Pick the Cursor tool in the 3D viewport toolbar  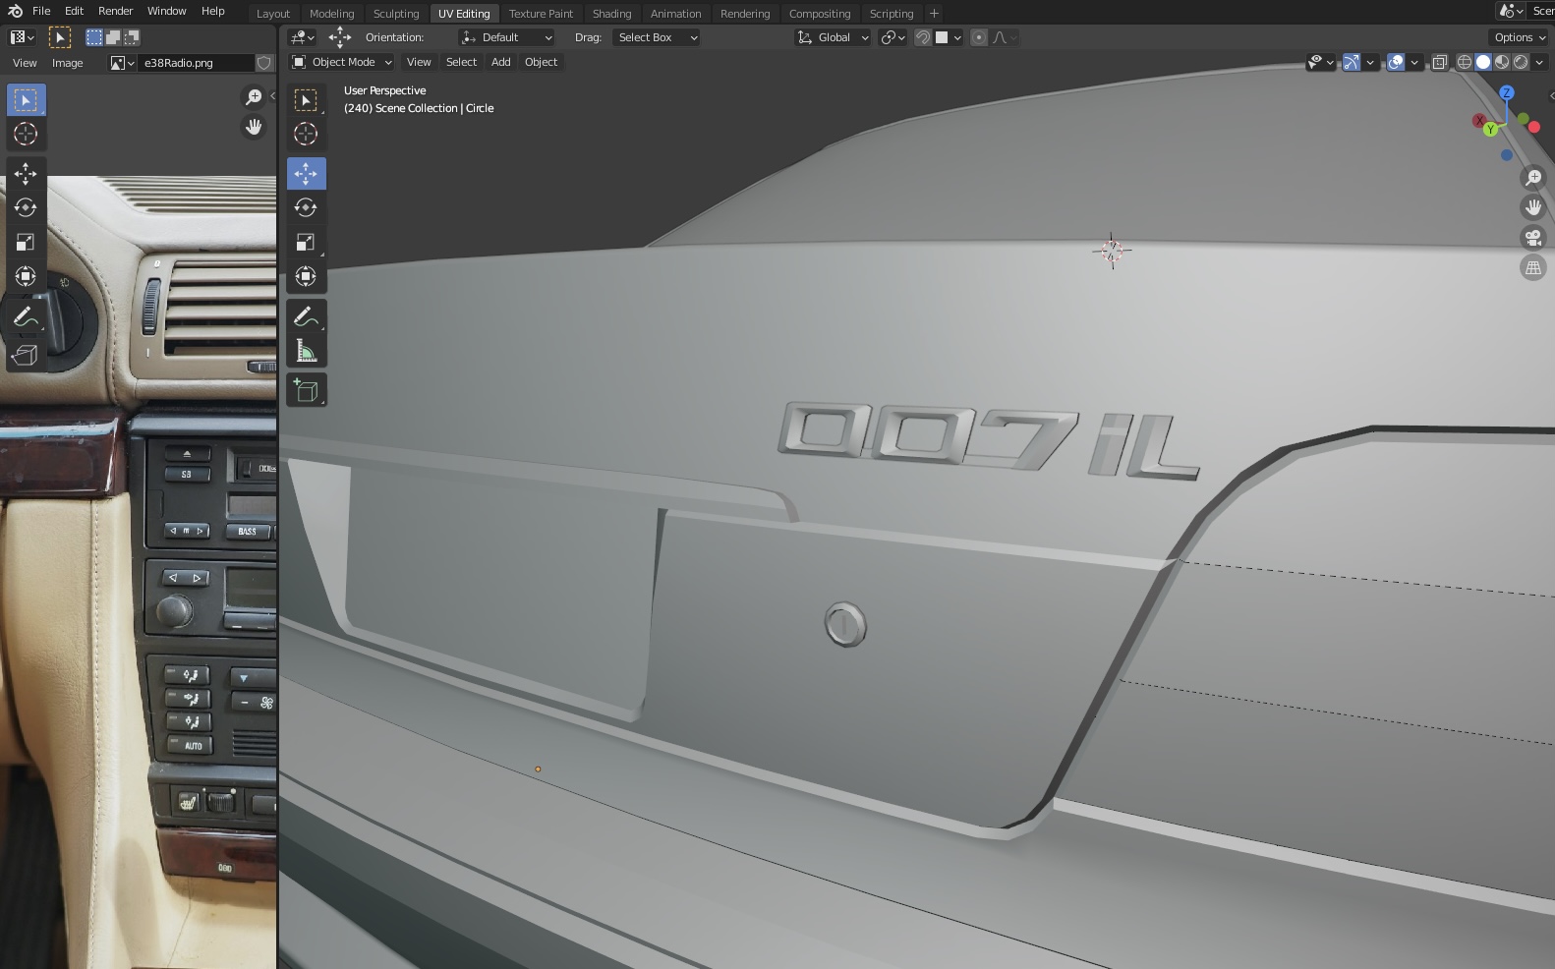tap(306, 134)
